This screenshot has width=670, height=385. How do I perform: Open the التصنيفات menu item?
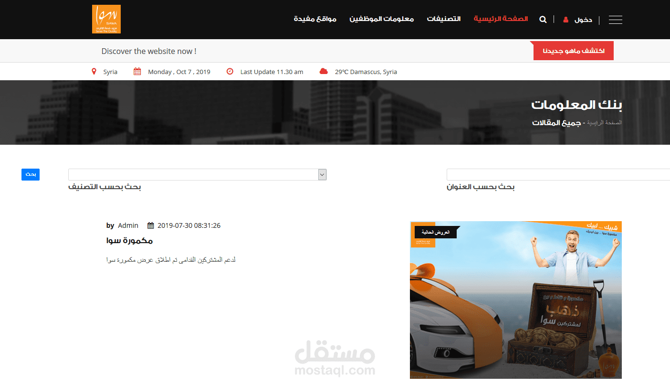click(444, 19)
